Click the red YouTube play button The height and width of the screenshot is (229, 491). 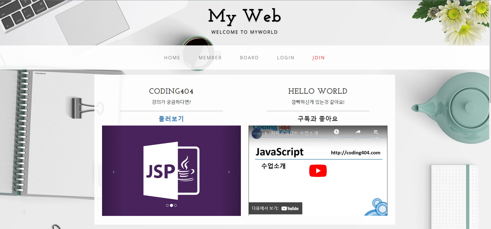[x=318, y=171]
